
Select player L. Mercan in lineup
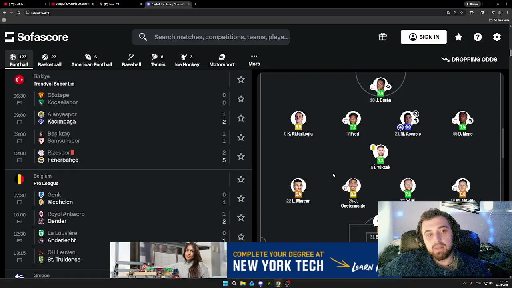click(x=298, y=191)
